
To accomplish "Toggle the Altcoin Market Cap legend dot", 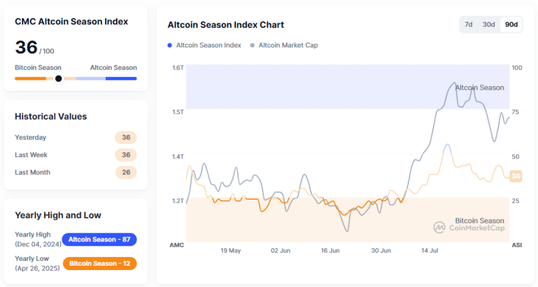I will click(x=252, y=46).
